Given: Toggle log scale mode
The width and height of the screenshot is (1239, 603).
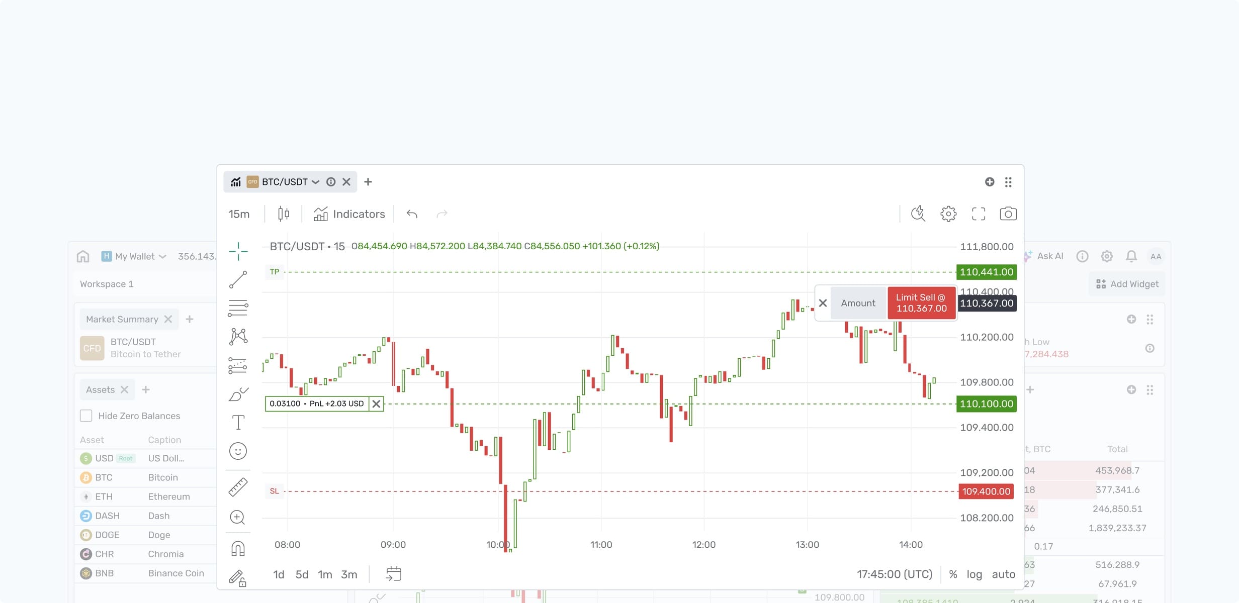Looking at the screenshot, I should tap(975, 574).
